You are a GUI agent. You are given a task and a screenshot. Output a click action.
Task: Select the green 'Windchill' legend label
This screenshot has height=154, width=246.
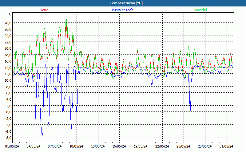[x=200, y=10]
